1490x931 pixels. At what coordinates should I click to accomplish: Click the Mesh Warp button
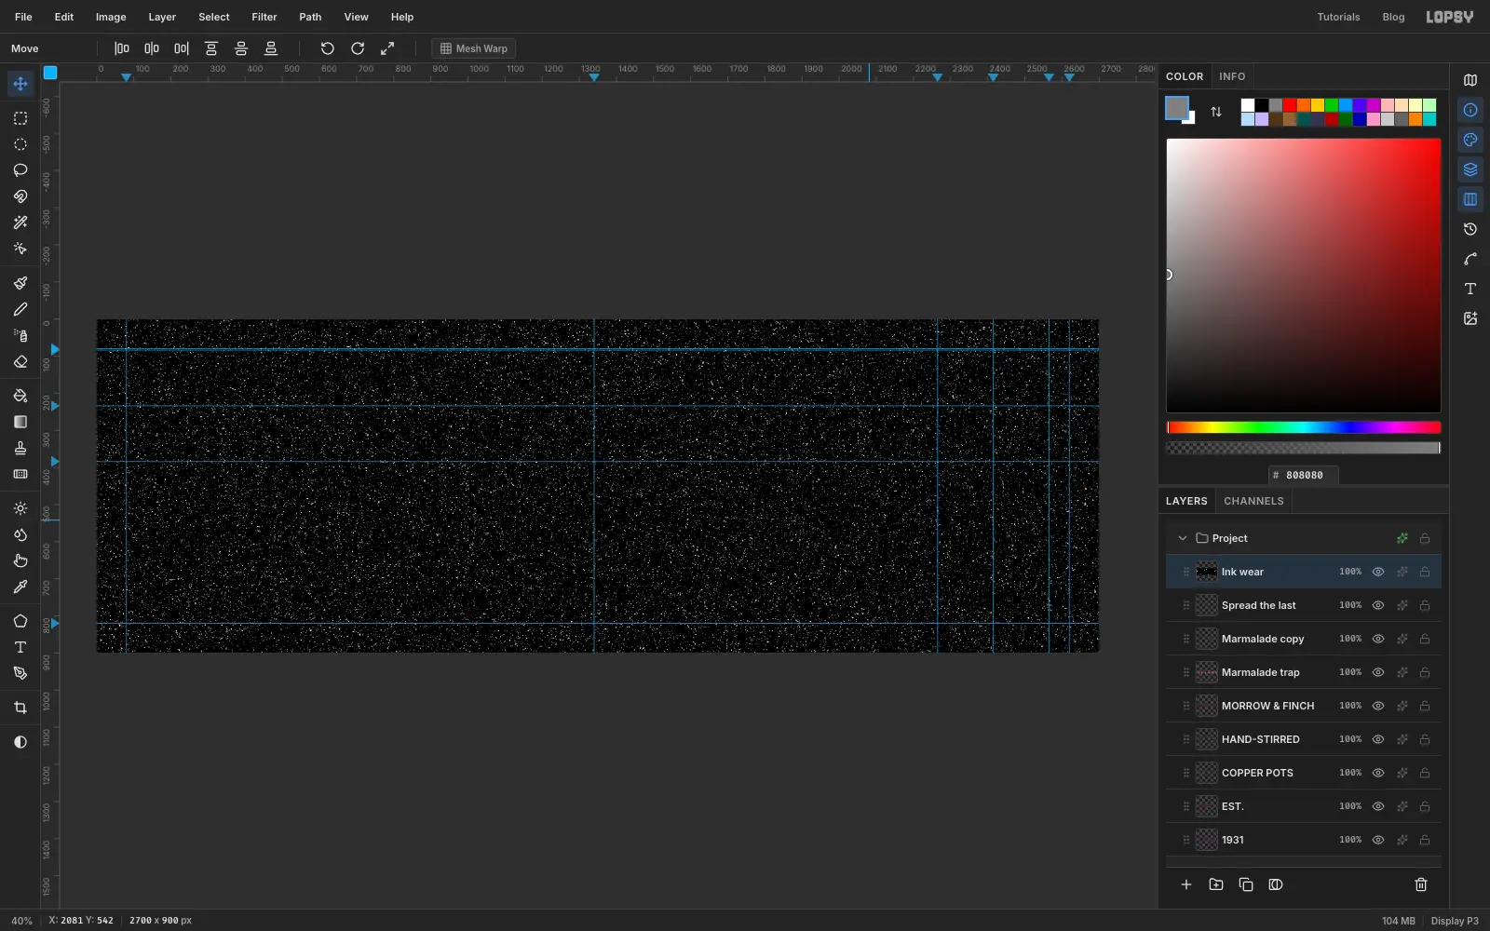click(474, 48)
